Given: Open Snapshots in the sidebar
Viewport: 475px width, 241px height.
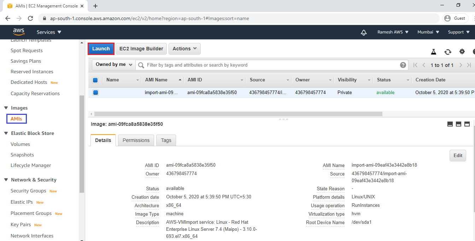Looking at the screenshot, I should pos(22,155).
